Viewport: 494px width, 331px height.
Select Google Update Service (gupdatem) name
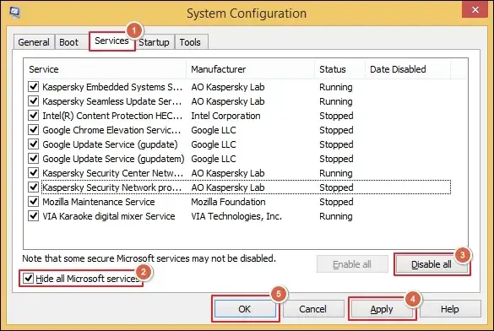pyautogui.click(x=113, y=159)
